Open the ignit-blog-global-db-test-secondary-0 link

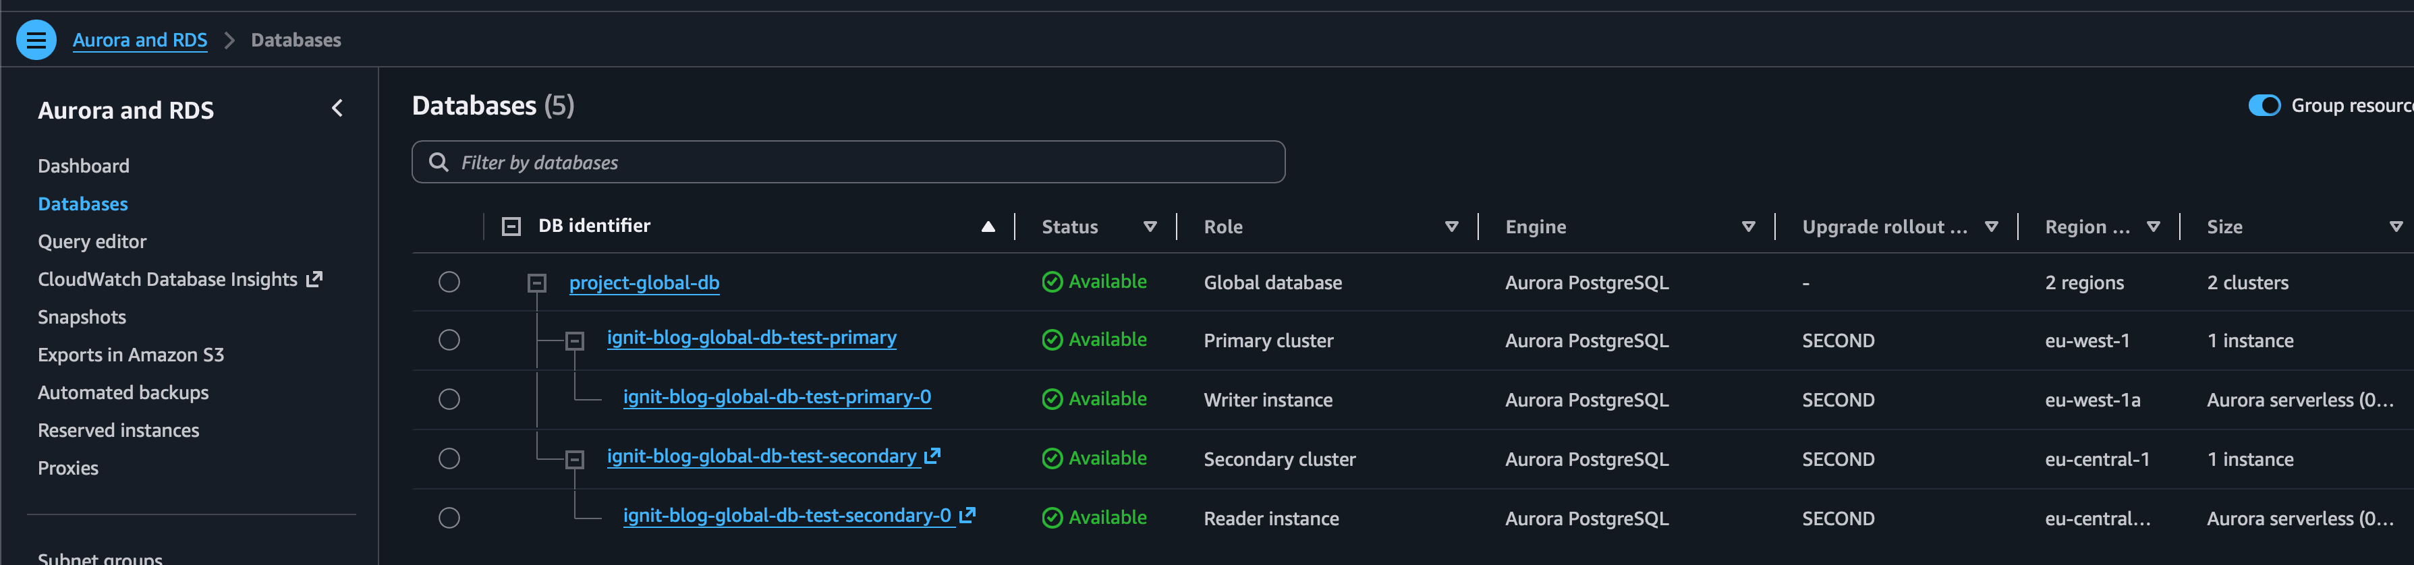[787, 515]
